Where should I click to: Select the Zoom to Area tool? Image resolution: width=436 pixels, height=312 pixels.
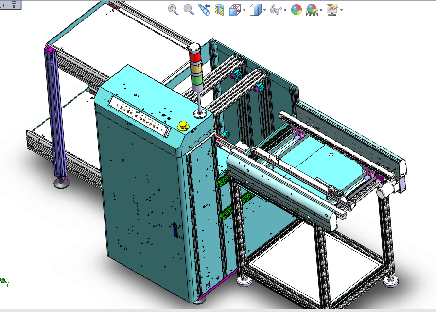point(188,9)
